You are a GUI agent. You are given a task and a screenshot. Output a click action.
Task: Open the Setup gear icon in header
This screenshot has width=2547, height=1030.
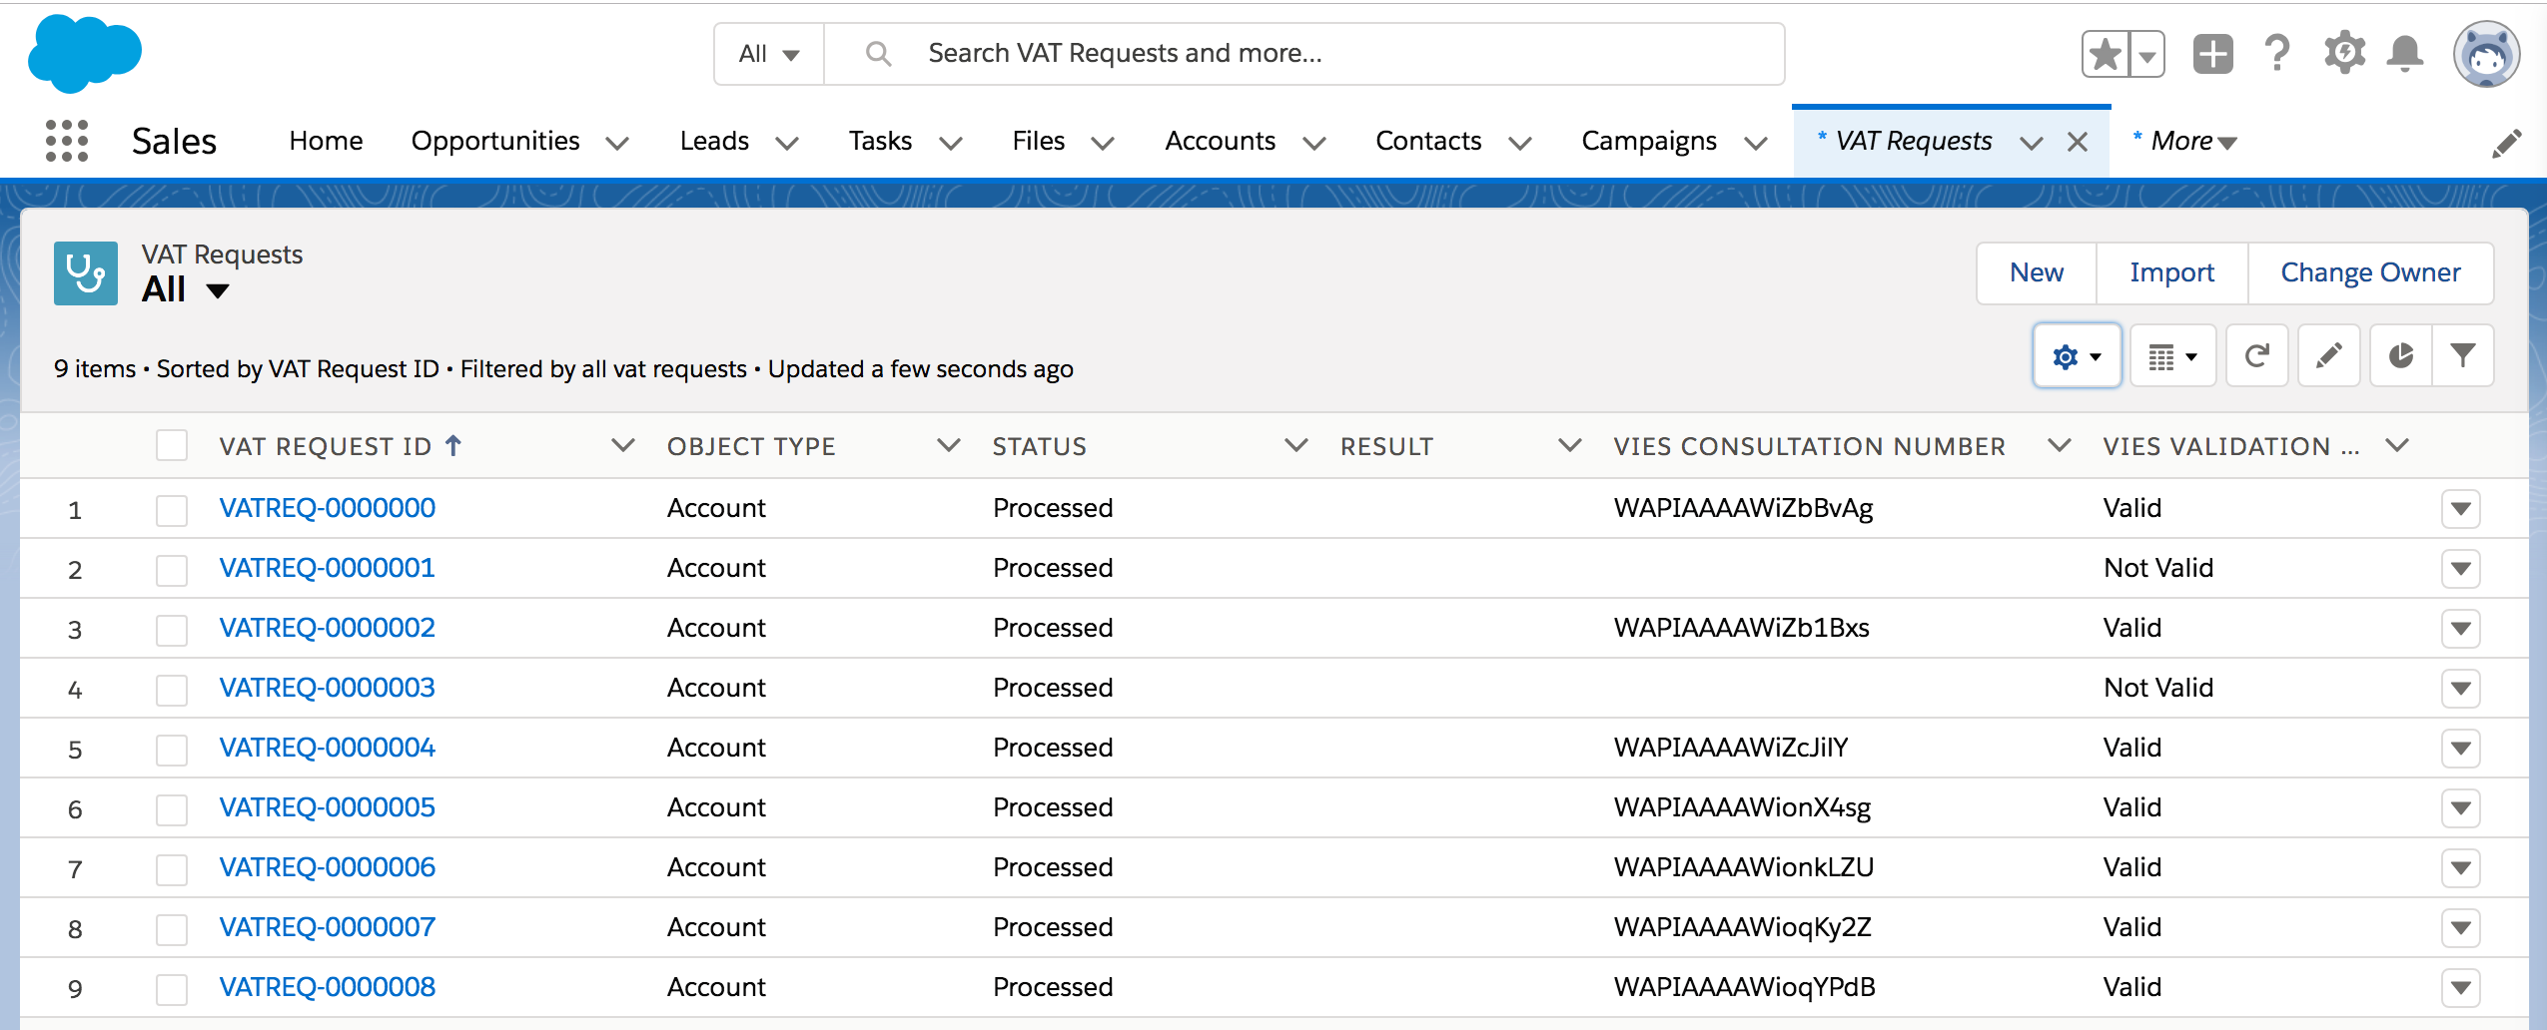2344,53
